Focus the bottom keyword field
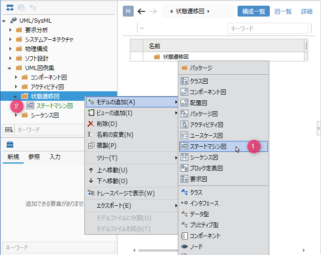The image size is (321, 255). click(x=59, y=247)
